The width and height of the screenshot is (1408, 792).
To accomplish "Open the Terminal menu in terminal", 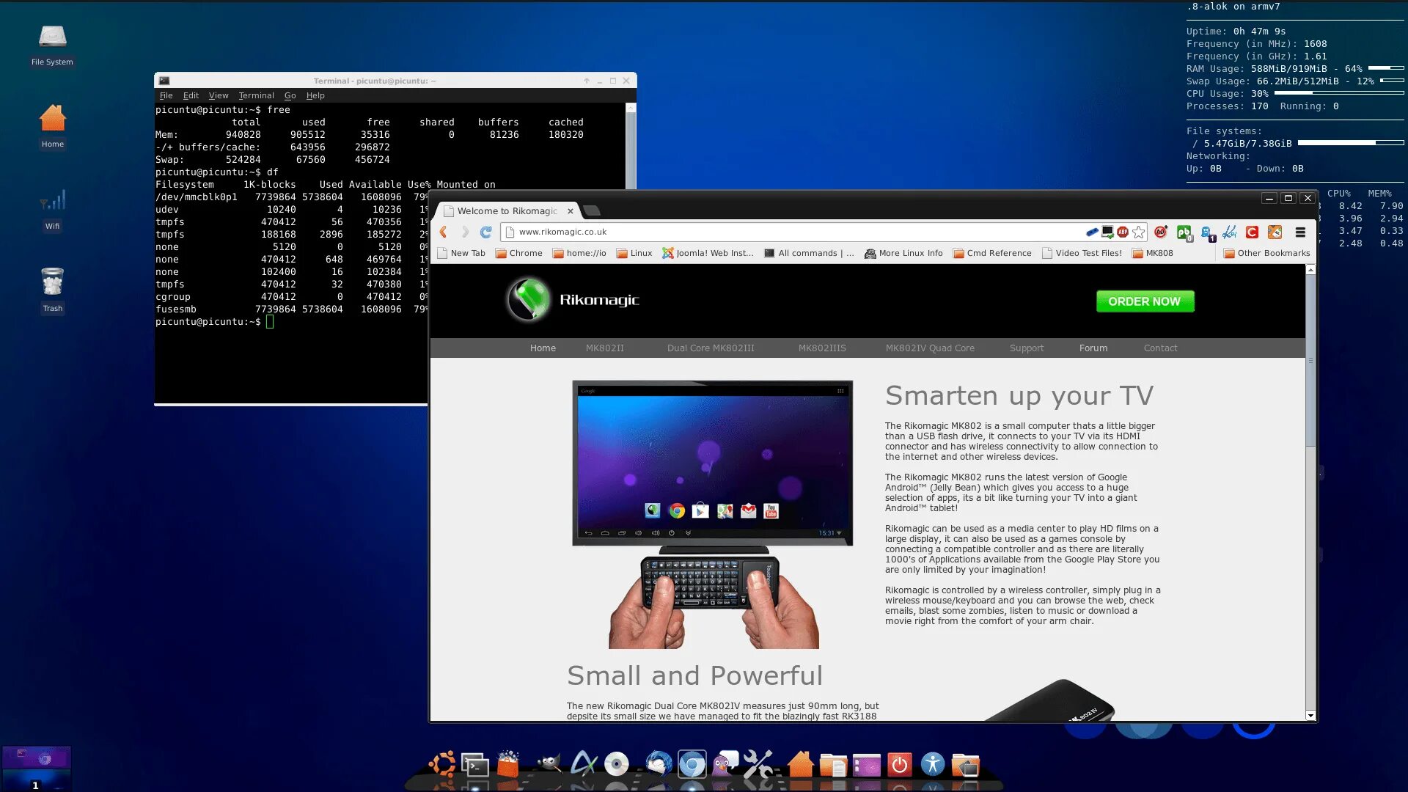I will tap(256, 95).
